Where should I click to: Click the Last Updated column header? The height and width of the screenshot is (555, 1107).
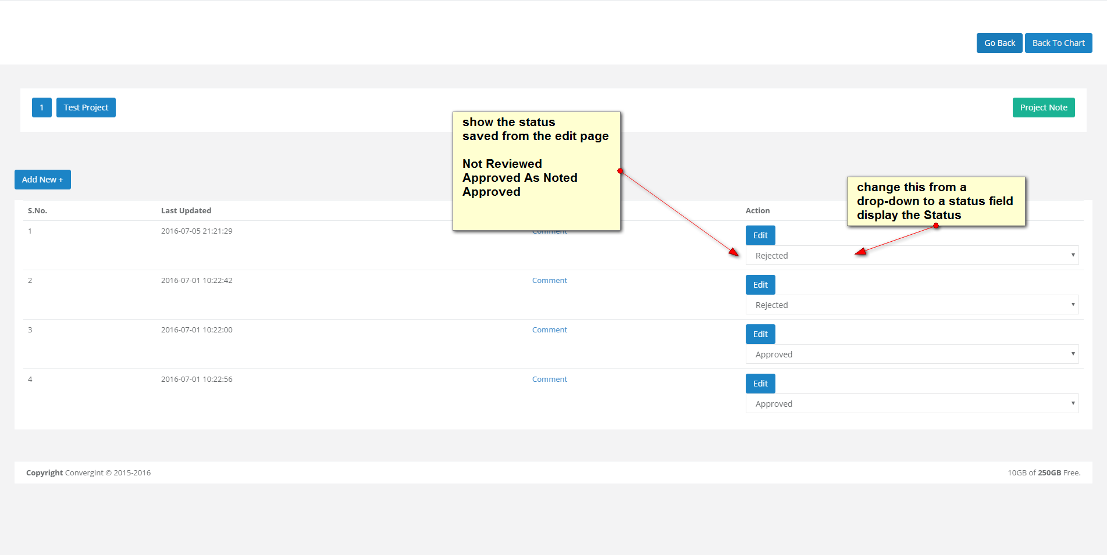[x=186, y=210]
